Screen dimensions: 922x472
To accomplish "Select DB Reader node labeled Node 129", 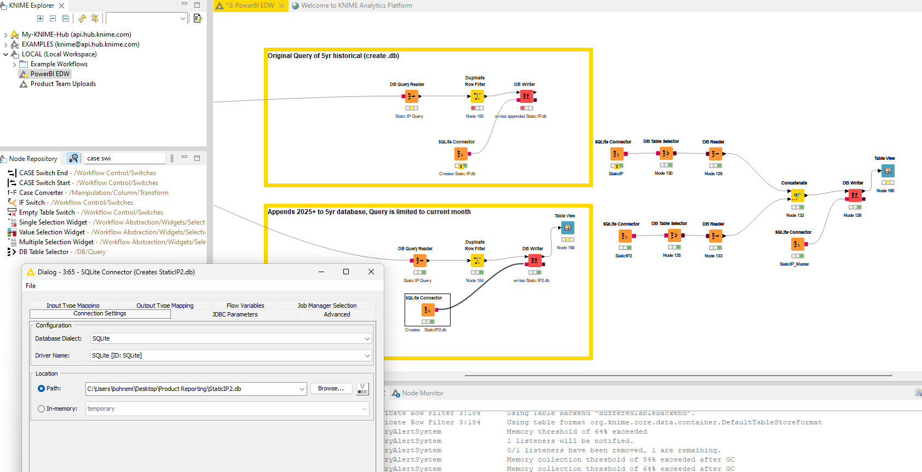I will click(715, 154).
